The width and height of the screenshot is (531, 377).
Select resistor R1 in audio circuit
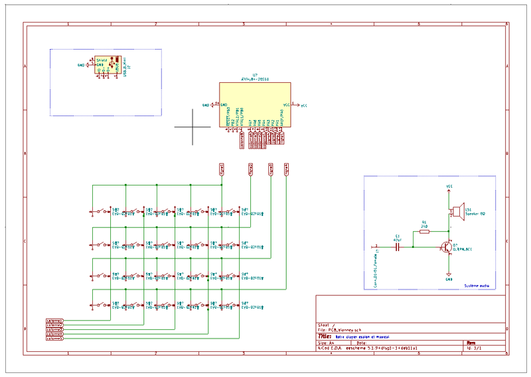tap(425, 231)
